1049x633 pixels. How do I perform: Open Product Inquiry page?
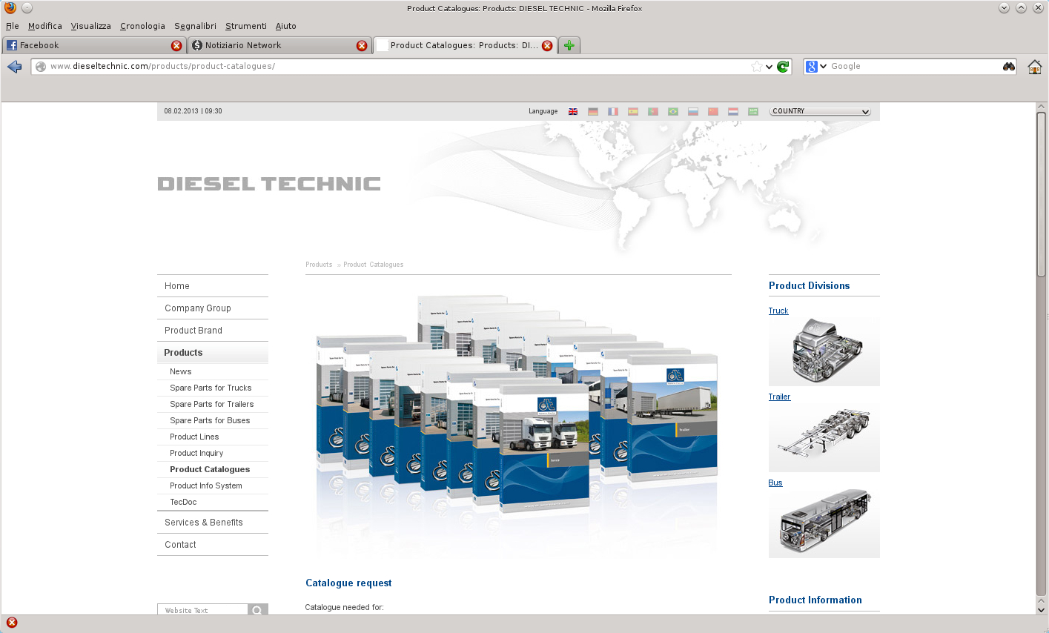(196, 454)
